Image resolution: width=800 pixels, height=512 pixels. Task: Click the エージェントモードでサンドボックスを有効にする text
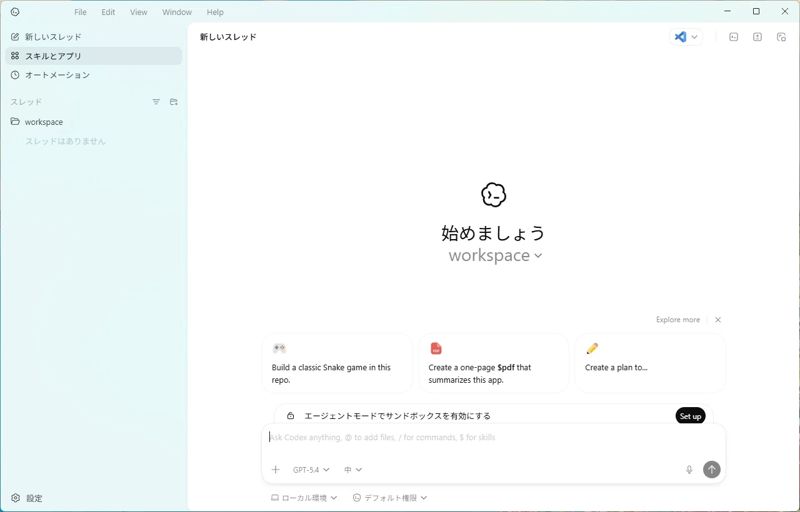click(x=397, y=416)
